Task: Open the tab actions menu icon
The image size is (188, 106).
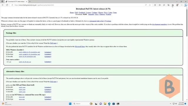Action: [x=2, y=1]
